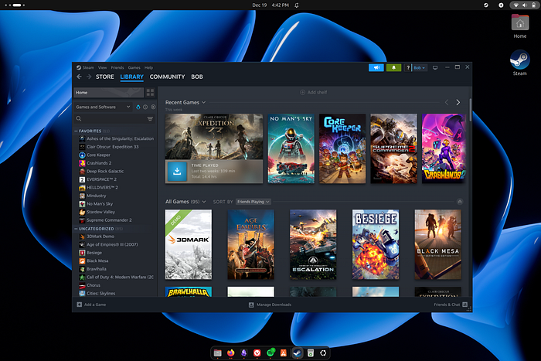The image size is (541, 361).
Task: Collapse All Games with round arrow icon
Action: click(x=460, y=202)
